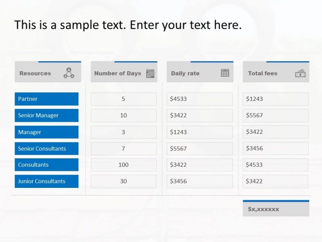322x242 pixels.
Task: Click the calculator icon beside Number of Days
Action: click(150, 73)
